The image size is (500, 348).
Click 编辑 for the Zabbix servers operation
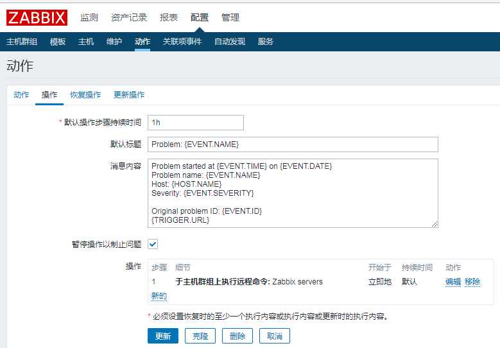pyautogui.click(x=453, y=282)
